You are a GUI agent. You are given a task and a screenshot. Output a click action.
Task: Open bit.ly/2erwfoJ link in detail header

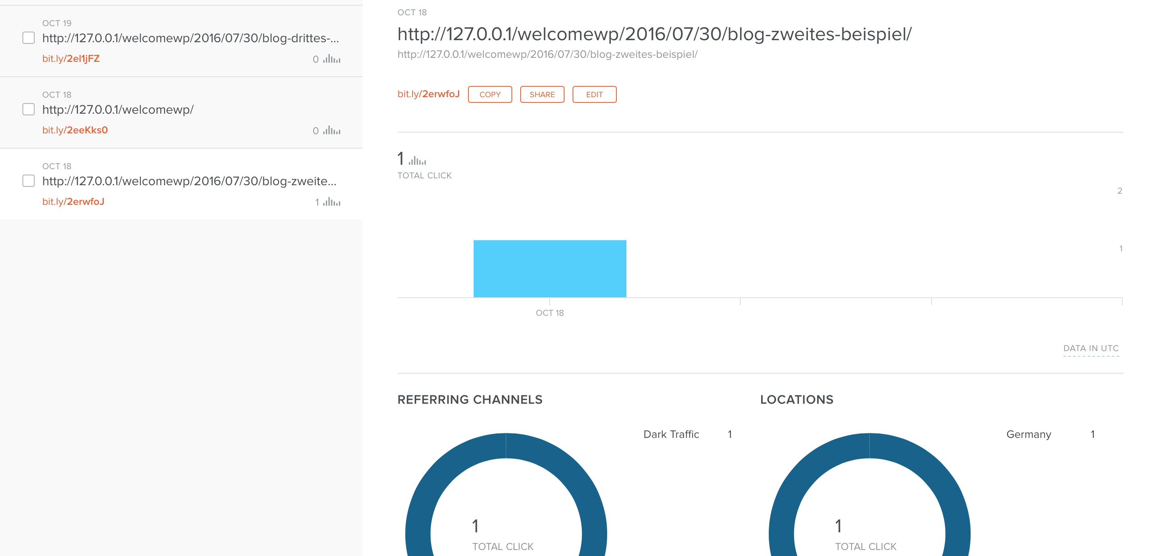428,94
